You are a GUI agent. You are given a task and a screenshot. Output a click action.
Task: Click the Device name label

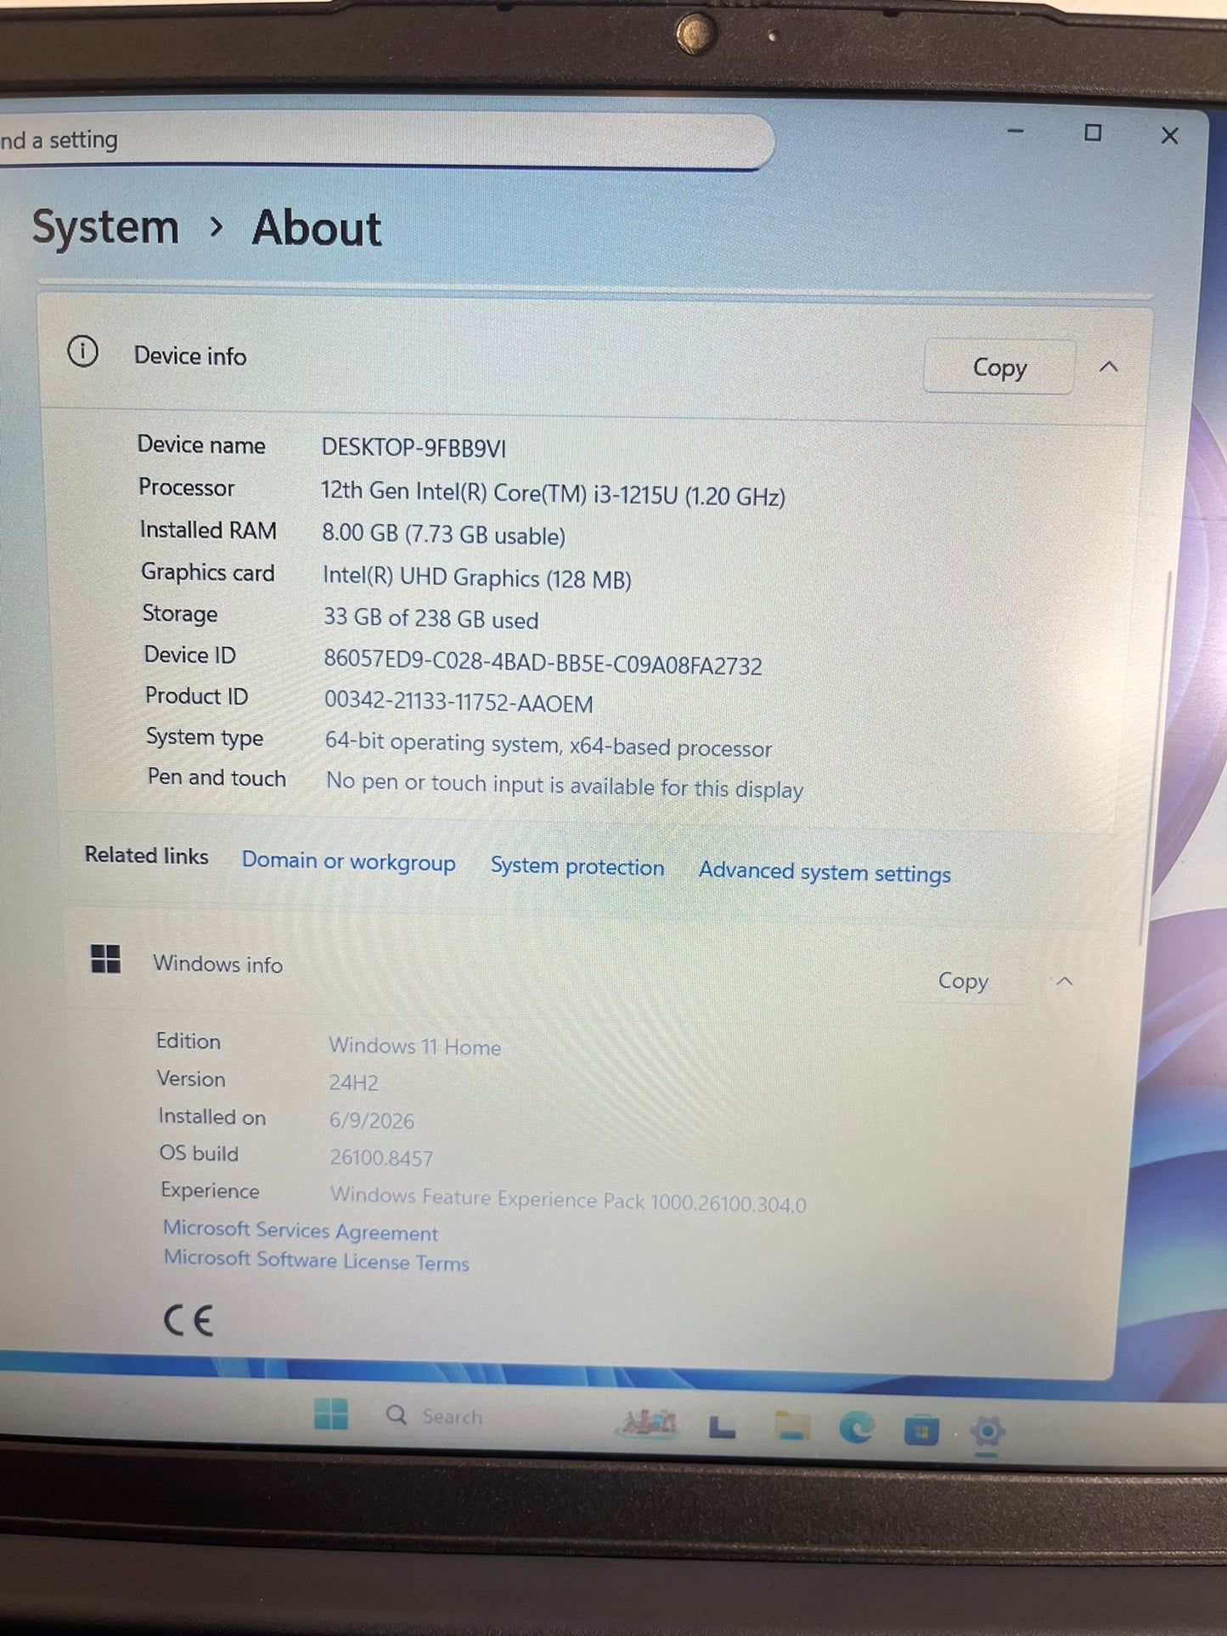(201, 445)
